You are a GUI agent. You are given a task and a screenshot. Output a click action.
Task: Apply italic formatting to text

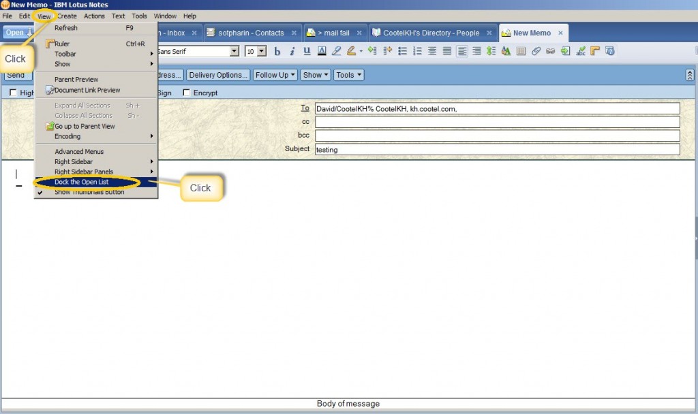pos(292,51)
